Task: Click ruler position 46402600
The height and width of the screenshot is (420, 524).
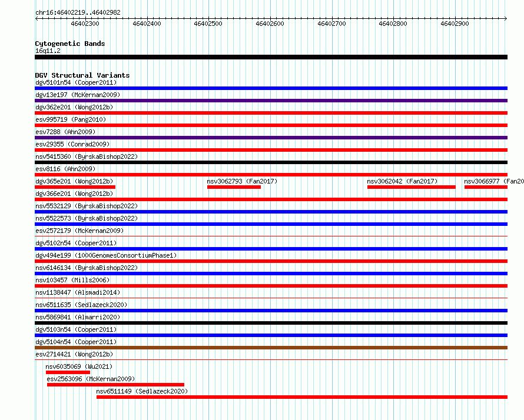Action: (x=270, y=24)
